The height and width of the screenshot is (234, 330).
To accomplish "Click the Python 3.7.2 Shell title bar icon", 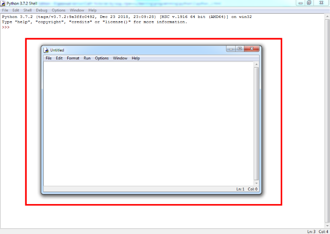I will (x=3, y=3).
